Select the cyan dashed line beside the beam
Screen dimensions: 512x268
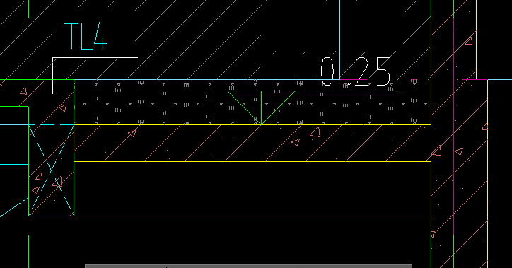click(51, 124)
